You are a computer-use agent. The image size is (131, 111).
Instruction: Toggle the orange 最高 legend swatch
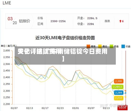pyautogui.click(x=88, y=46)
